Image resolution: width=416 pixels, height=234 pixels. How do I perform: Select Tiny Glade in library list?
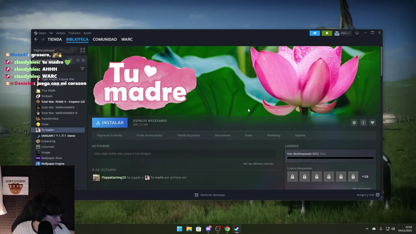coord(48,91)
